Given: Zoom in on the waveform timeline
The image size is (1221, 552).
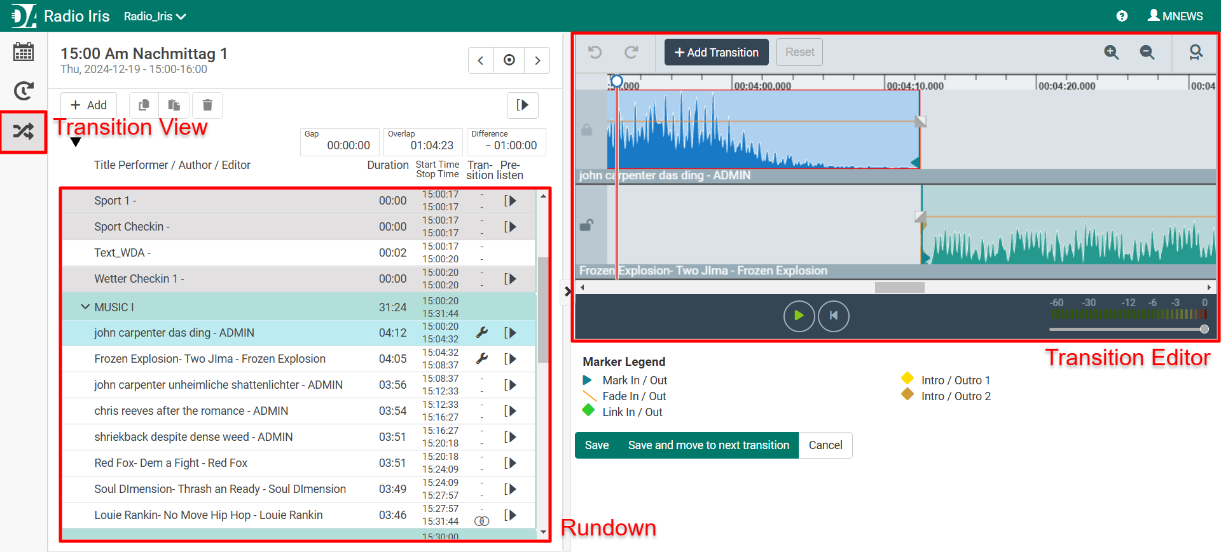Looking at the screenshot, I should click(x=1111, y=52).
